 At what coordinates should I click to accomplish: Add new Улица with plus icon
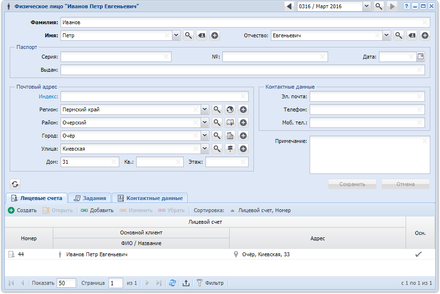243,149
